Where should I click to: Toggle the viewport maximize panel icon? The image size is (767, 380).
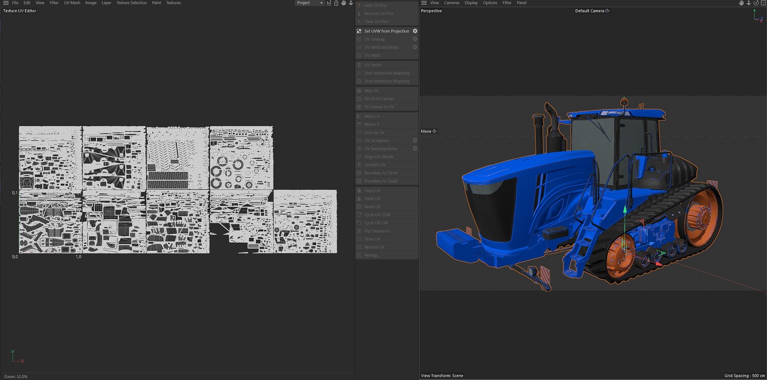pyautogui.click(x=763, y=3)
